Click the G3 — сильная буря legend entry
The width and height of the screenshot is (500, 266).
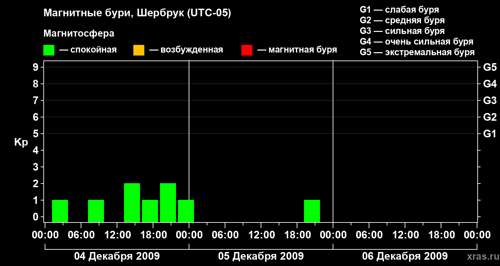[x=402, y=31]
